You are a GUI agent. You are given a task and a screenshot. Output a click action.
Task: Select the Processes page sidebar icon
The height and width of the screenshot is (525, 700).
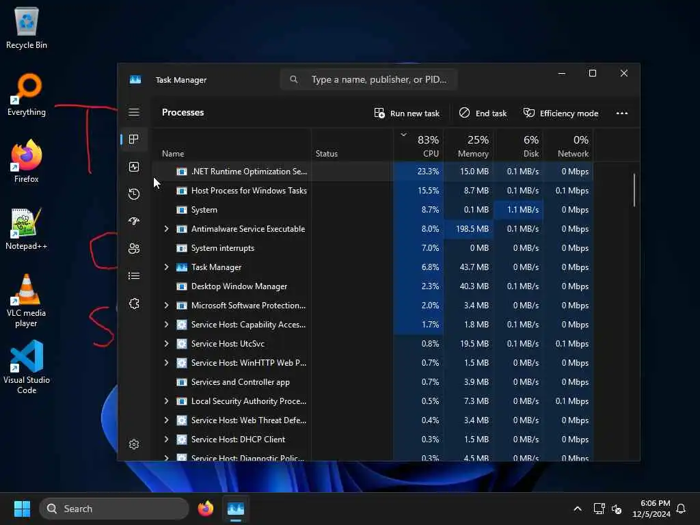134,139
